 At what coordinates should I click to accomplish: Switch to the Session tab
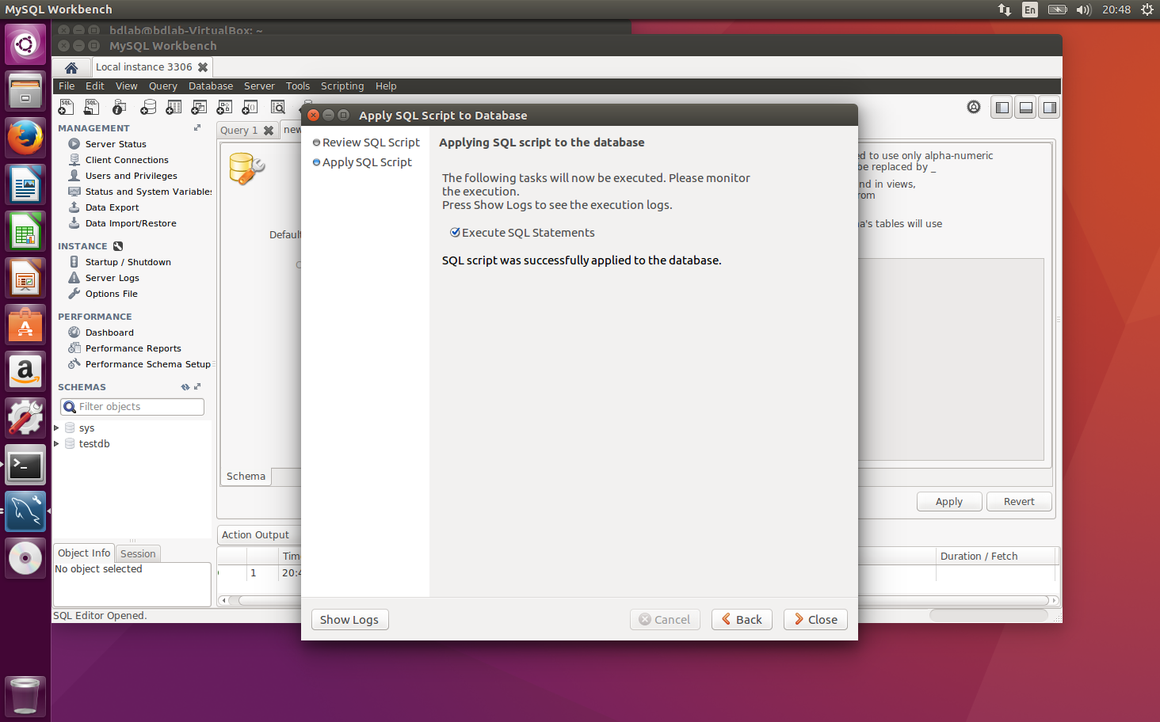coord(138,554)
